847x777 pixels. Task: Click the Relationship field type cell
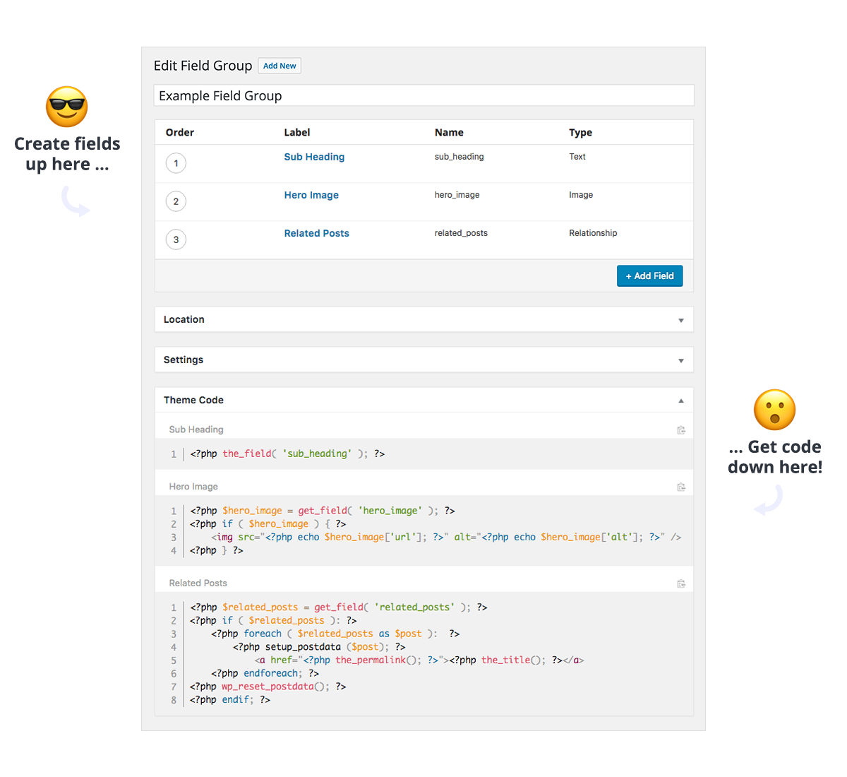[593, 233]
